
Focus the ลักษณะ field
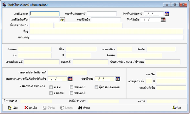click(x=140, y=55)
